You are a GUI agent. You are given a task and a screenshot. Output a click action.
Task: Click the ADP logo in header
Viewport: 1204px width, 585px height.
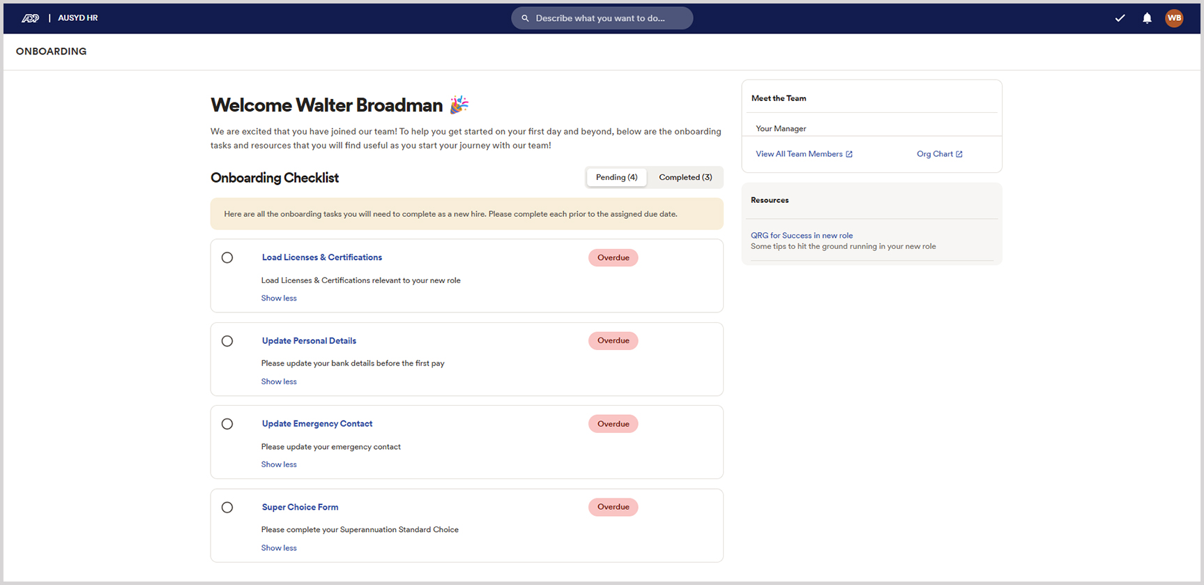tap(31, 18)
